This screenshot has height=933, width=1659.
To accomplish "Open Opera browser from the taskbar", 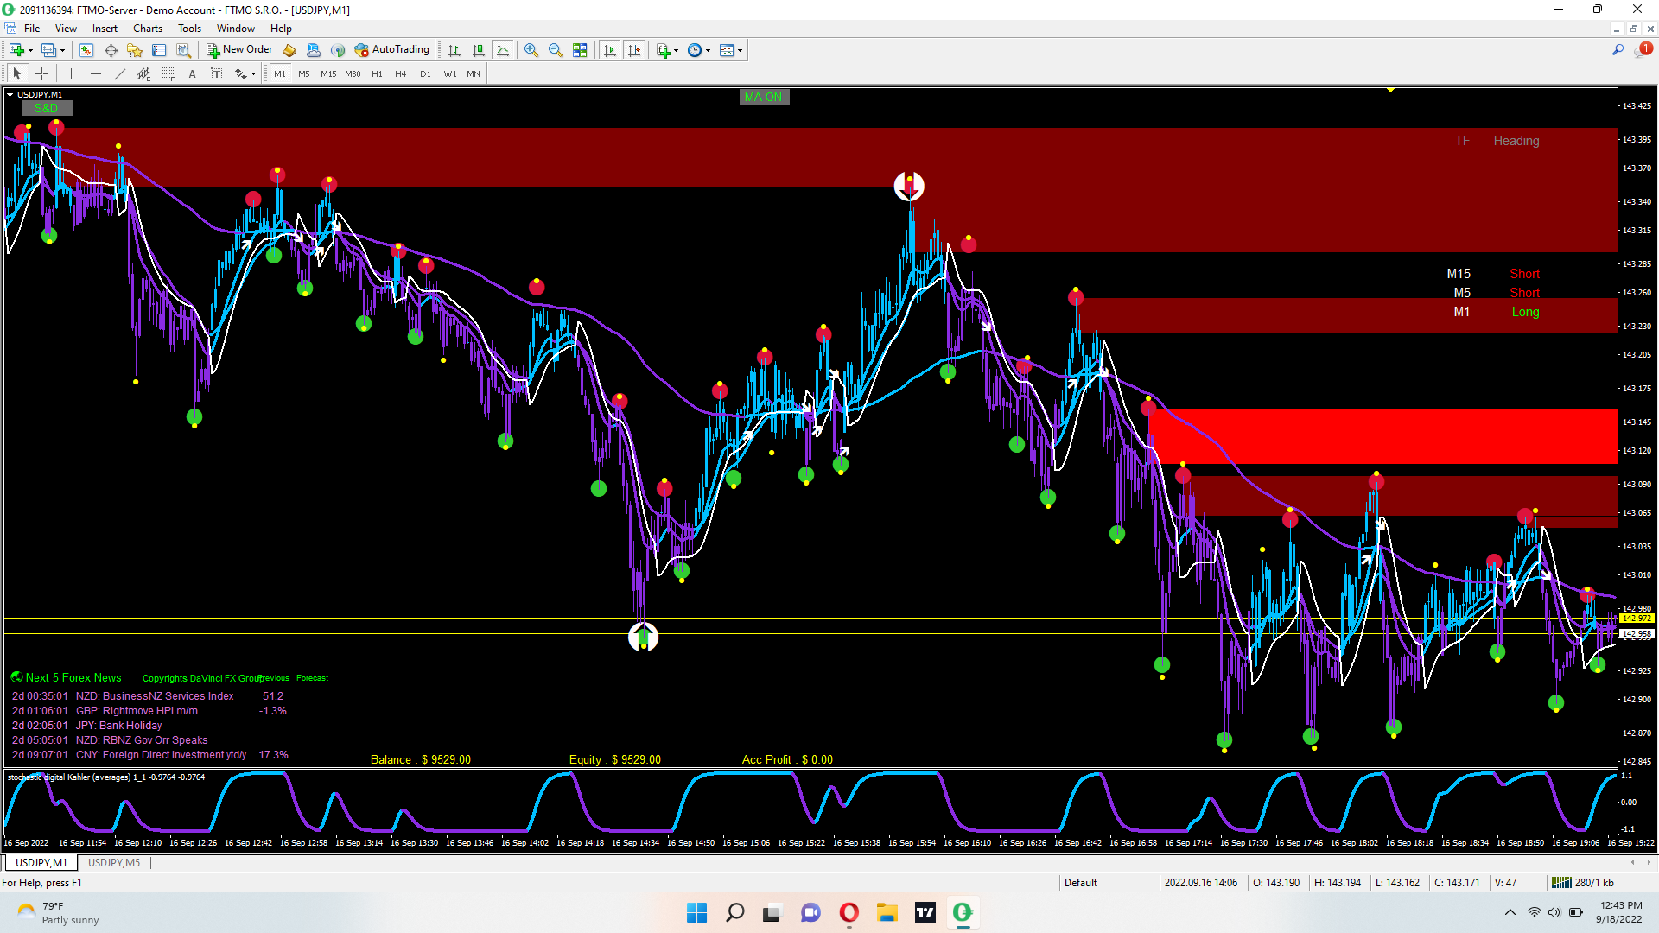I will (x=849, y=912).
